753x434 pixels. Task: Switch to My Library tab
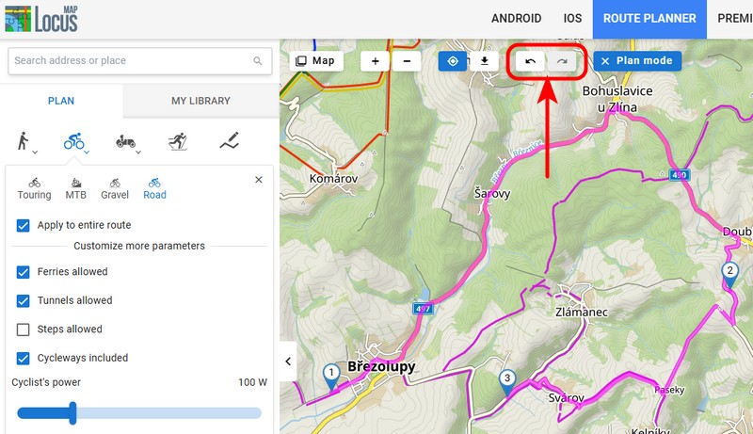(200, 102)
